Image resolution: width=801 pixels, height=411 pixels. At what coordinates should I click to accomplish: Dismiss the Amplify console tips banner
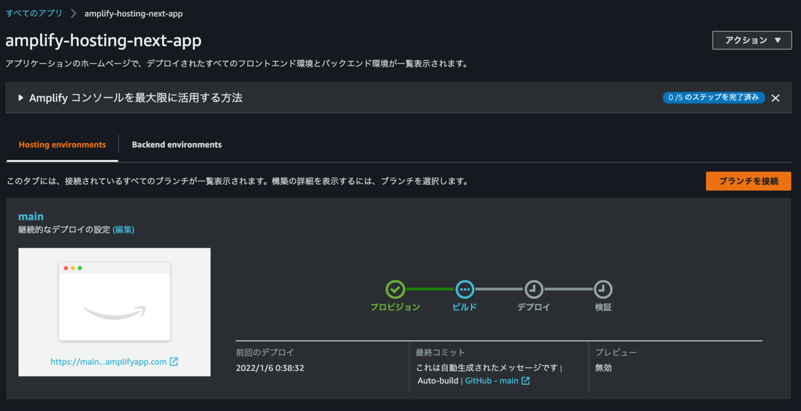point(776,98)
